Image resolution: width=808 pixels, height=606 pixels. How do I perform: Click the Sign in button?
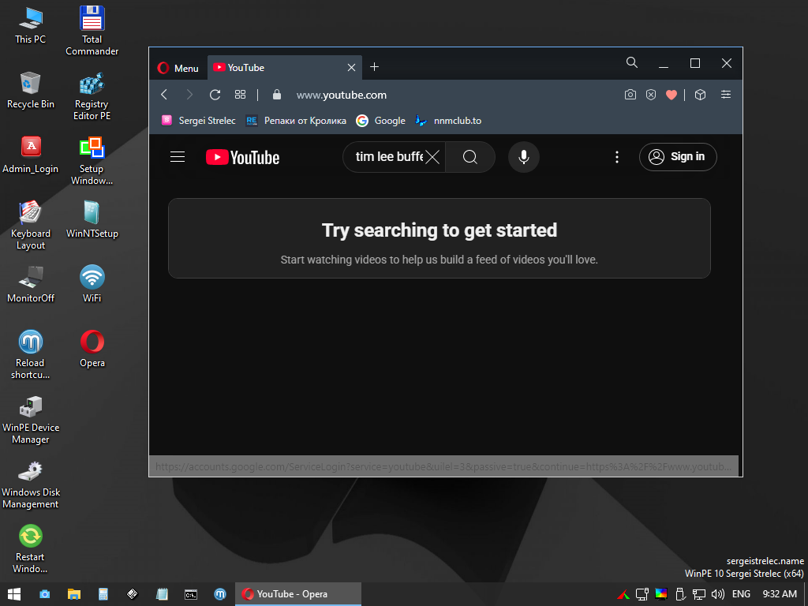[x=678, y=157]
